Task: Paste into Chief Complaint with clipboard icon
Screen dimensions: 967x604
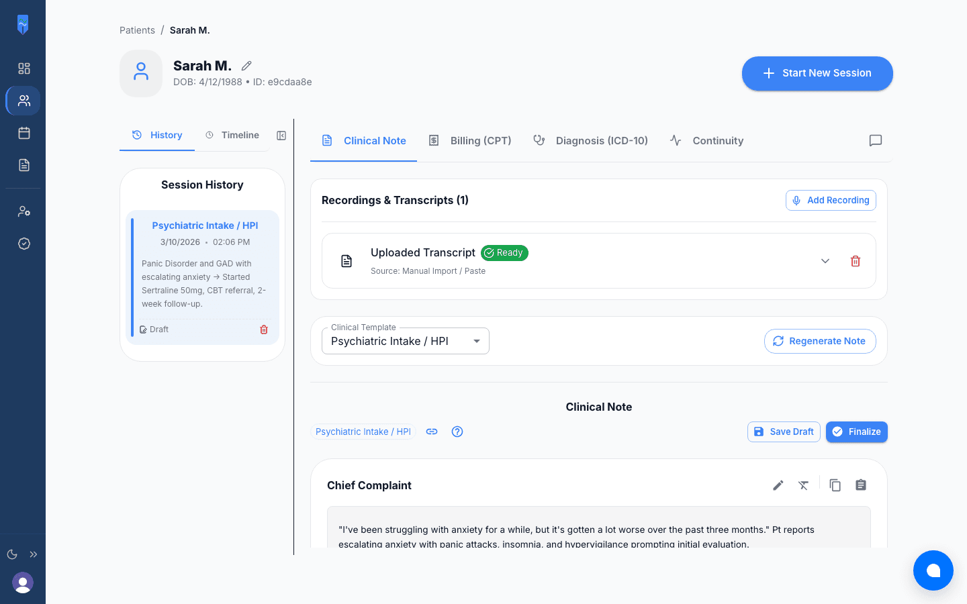Action: pyautogui.click(x=861, y=485)
